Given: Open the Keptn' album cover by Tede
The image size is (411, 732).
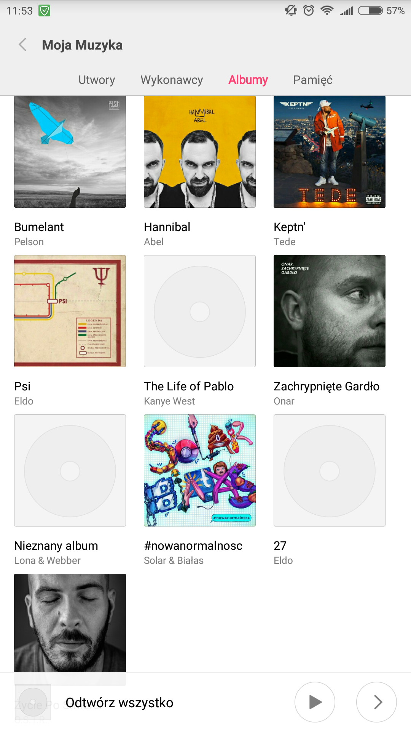Looking at the screenshot, I should (x=330, y=152).
